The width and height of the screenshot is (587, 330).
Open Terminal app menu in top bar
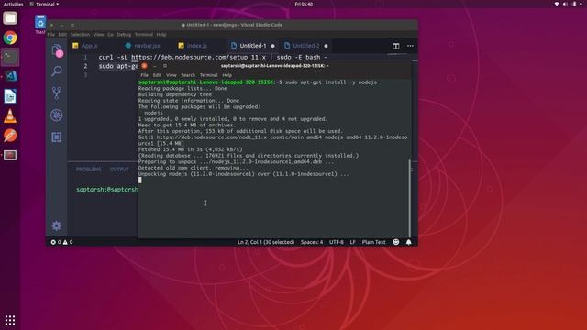point(44,4)
